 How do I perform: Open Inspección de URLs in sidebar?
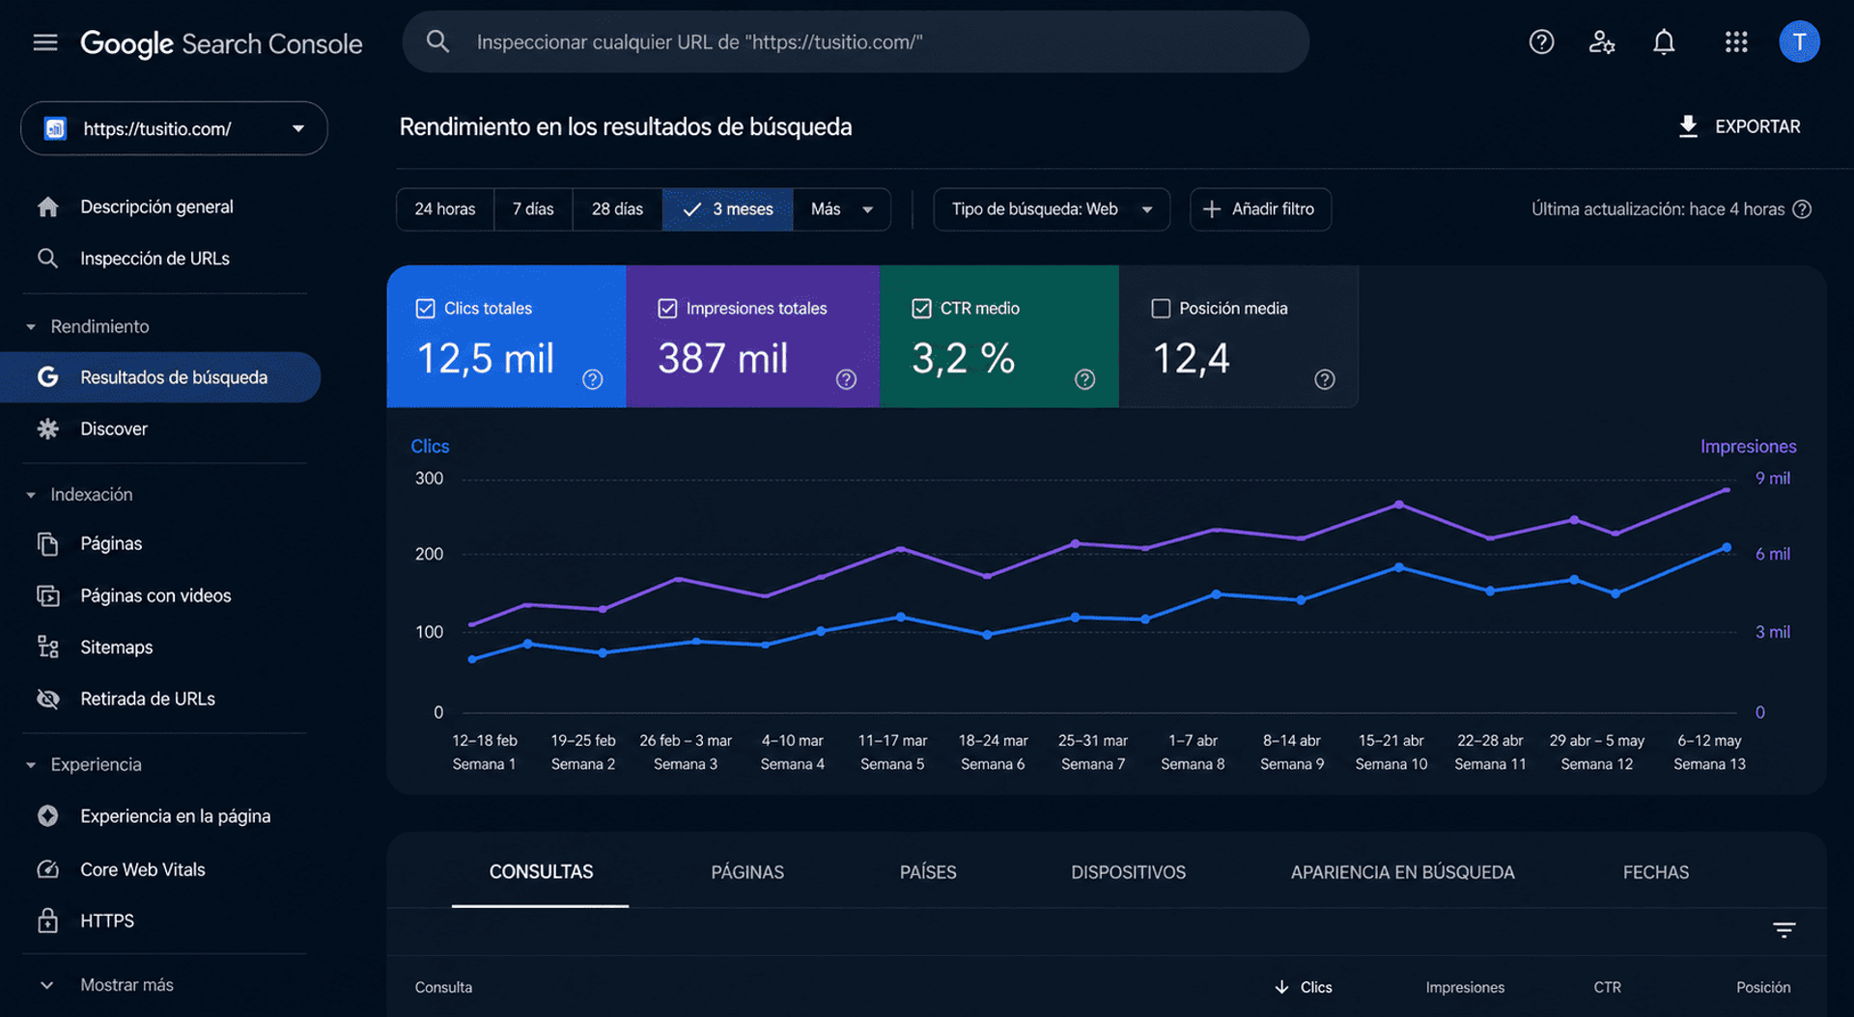click(x=154, y=259)
